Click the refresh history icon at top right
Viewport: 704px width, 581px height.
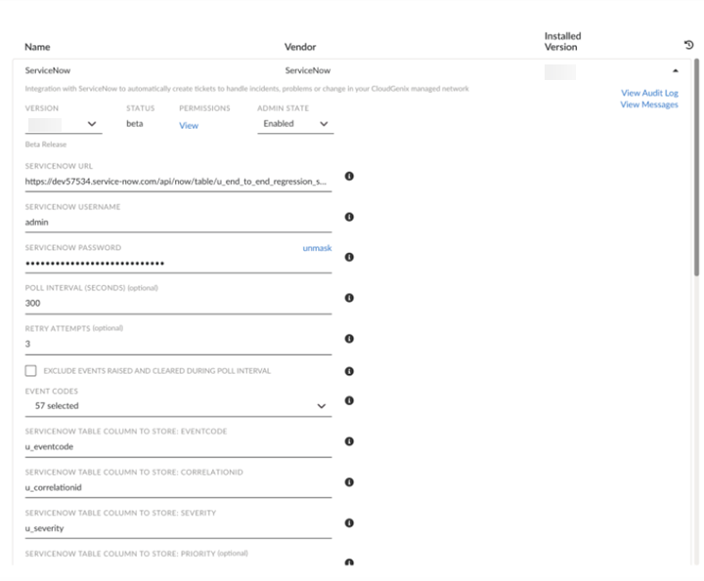[x=687, y=44]
